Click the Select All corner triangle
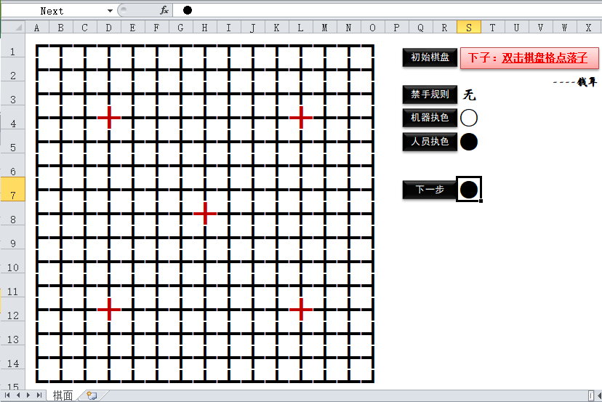 point(18,28)
